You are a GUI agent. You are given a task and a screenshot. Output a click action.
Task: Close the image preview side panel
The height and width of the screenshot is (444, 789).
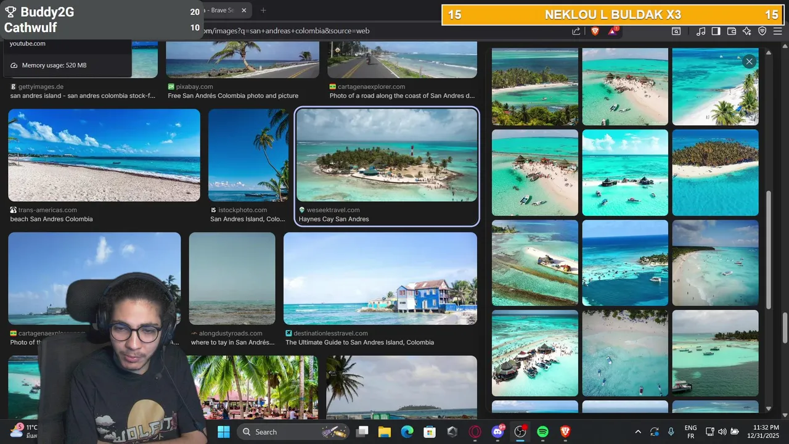[x=749, y=61]
